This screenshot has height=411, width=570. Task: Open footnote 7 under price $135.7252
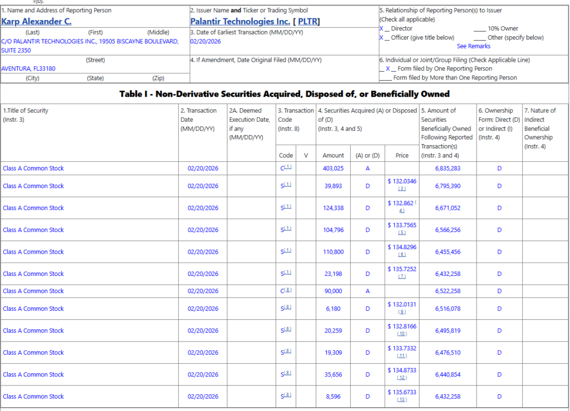pyautogui.click(x=402, y=277)
